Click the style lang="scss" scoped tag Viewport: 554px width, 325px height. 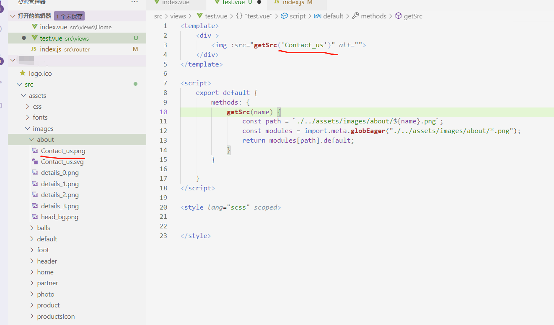(x=230, y=207)
